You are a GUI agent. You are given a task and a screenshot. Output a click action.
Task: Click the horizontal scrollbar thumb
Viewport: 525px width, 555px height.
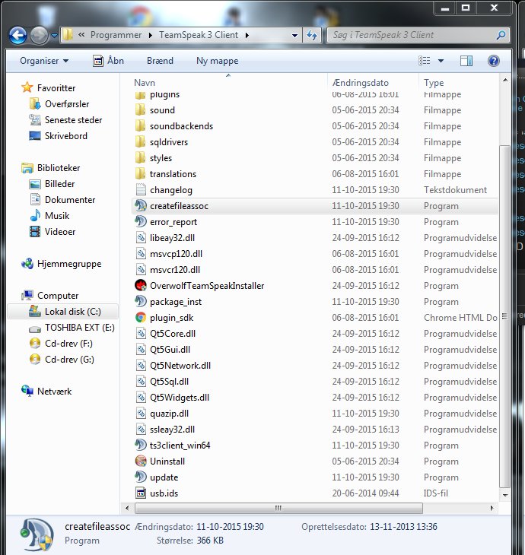tap(278, 508)
